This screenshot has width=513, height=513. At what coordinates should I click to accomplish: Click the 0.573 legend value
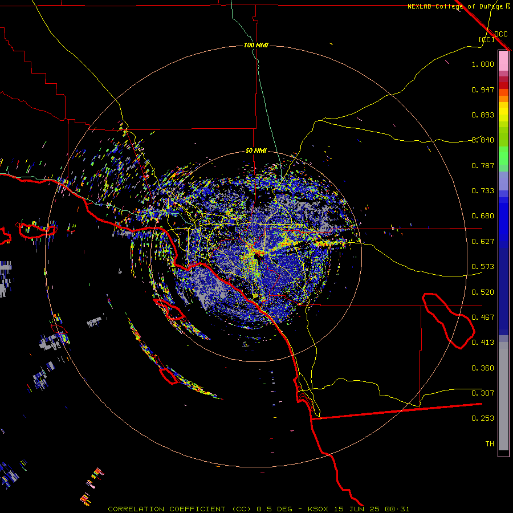(x=483, y=267)
